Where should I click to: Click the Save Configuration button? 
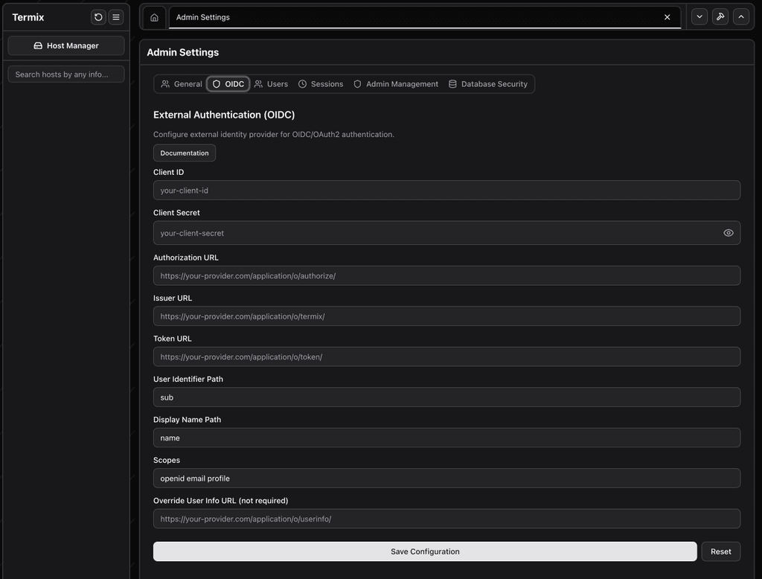[x=425, y=551]
